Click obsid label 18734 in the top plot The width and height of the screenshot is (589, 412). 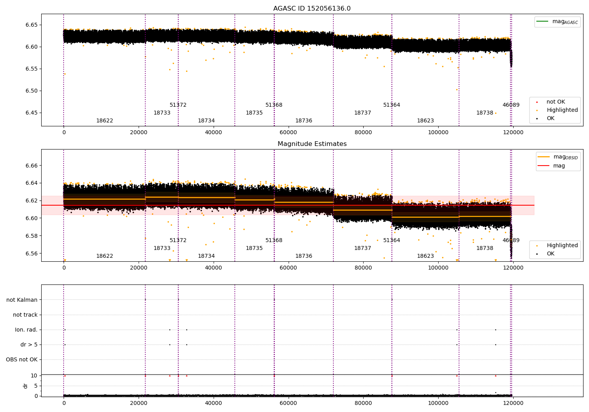point(206,121)
